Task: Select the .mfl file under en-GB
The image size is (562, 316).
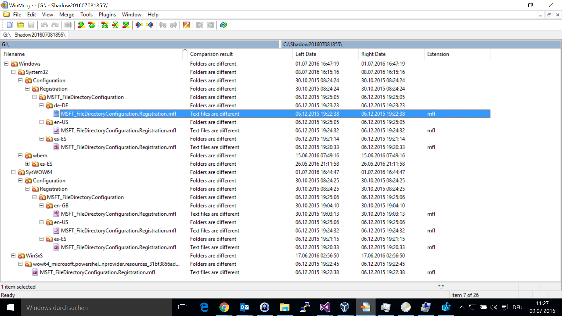Action: 119,214
